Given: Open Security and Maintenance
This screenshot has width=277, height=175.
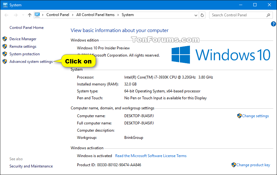Looking at the screenshot, I should click(x=31, y=166).
